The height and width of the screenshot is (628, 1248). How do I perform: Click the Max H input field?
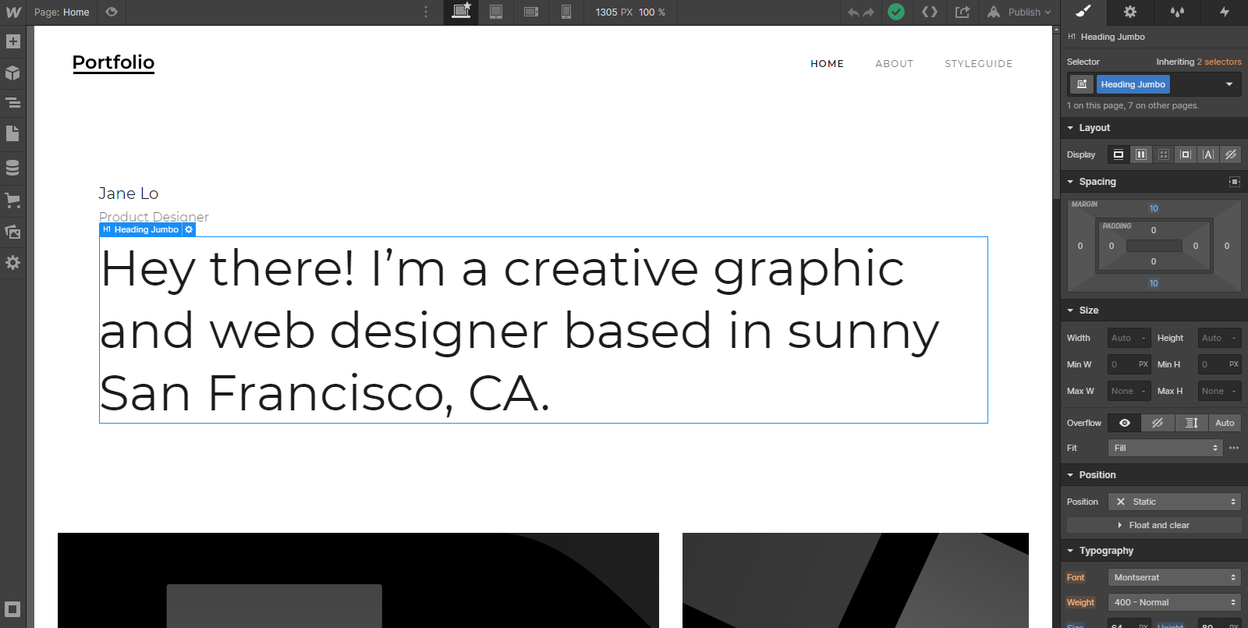(1220, 391)
